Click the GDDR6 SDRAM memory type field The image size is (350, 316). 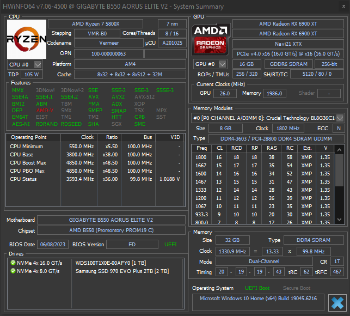coord(288,64)
